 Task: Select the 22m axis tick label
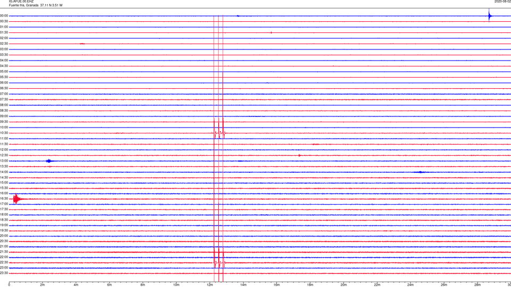(x=377, y=285)
